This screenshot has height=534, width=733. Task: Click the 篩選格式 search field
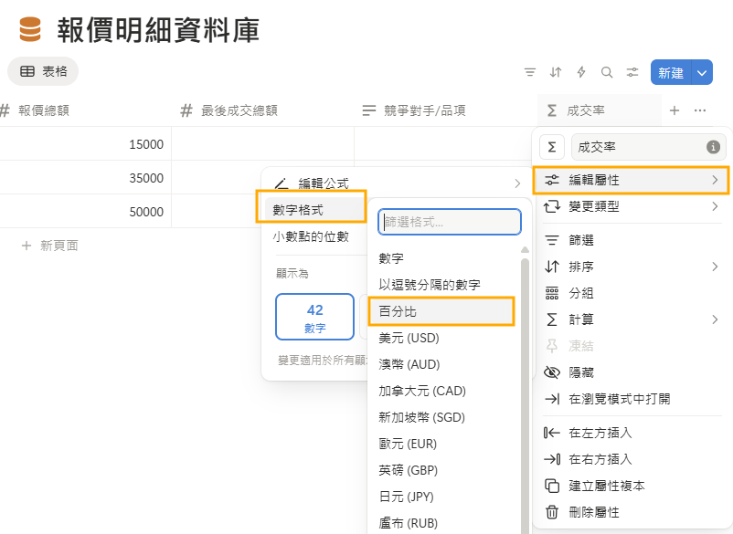tap(450, 222)
